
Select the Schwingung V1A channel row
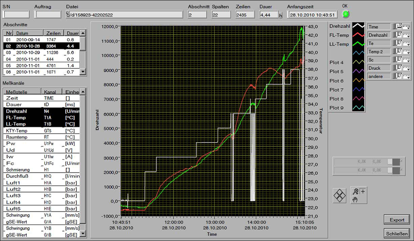pyautogui.click(x=41, y=215)
